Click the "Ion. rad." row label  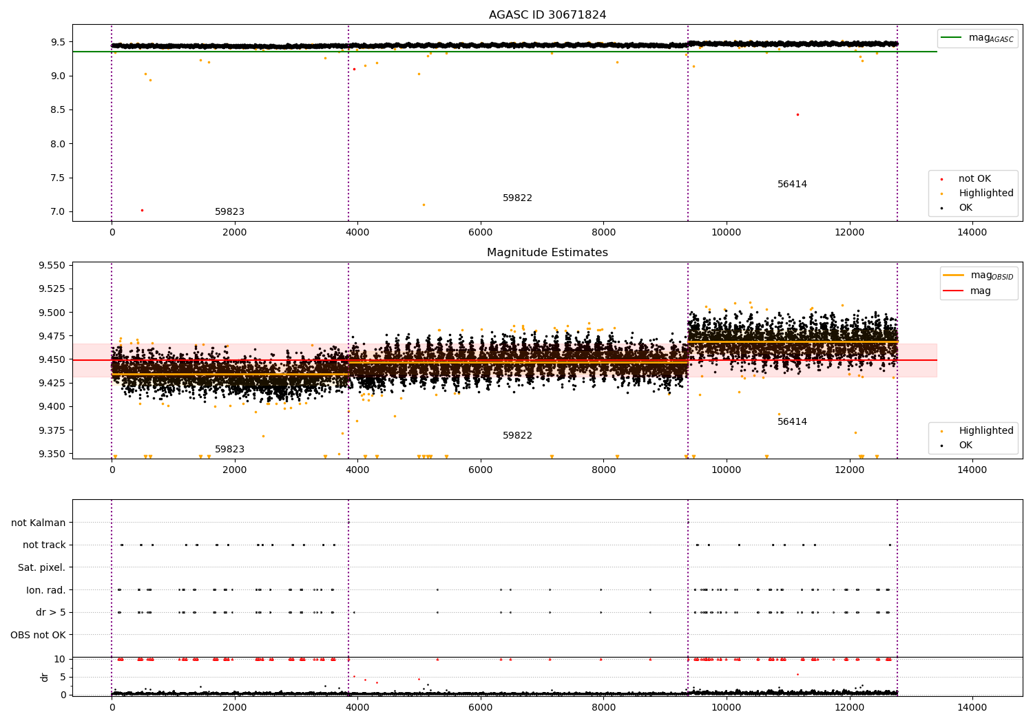[46, 590]
